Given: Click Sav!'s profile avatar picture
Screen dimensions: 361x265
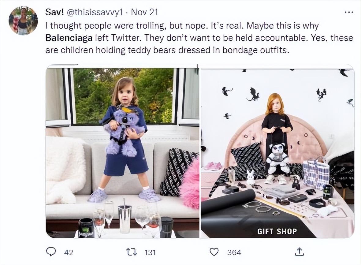Looking at the screenshot, I should coord(23,21).
